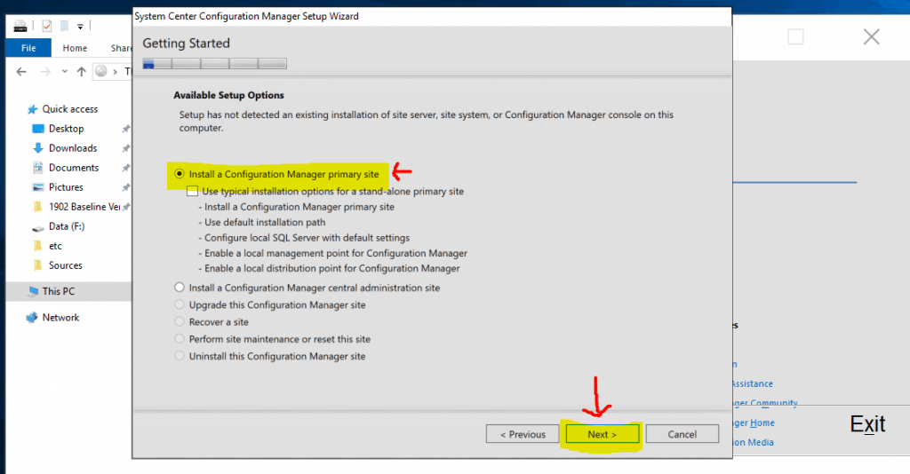The width and height of the screenshot is (910, 474).
Task: Click 'Use default installation path' text
Action: point(265,222)
